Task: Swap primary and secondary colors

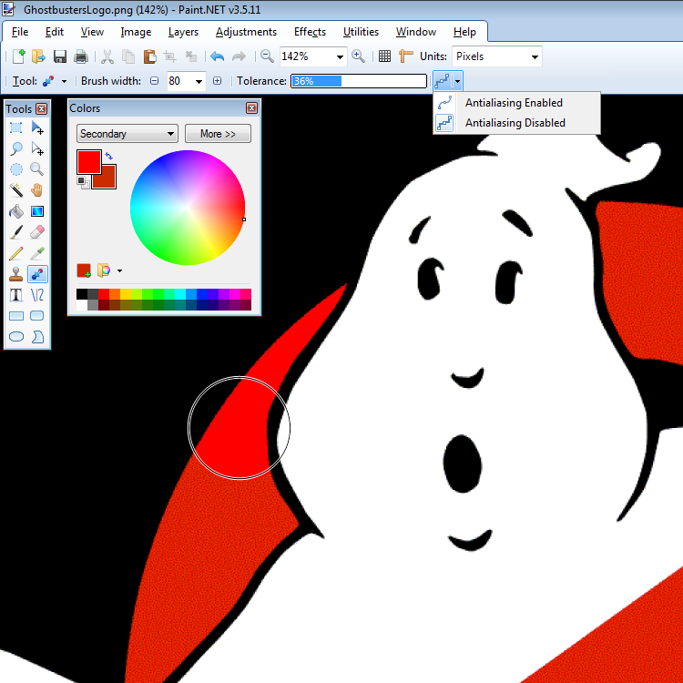Action: (x=109, y=156)
